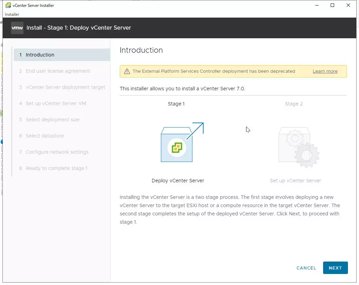The height and width of the screenshot is (285, 359).
Task: Click the 'vCenter Server Installer' window title text
Action: click(33, 6)
